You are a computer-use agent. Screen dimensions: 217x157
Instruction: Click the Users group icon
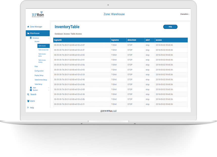(28, 101)
